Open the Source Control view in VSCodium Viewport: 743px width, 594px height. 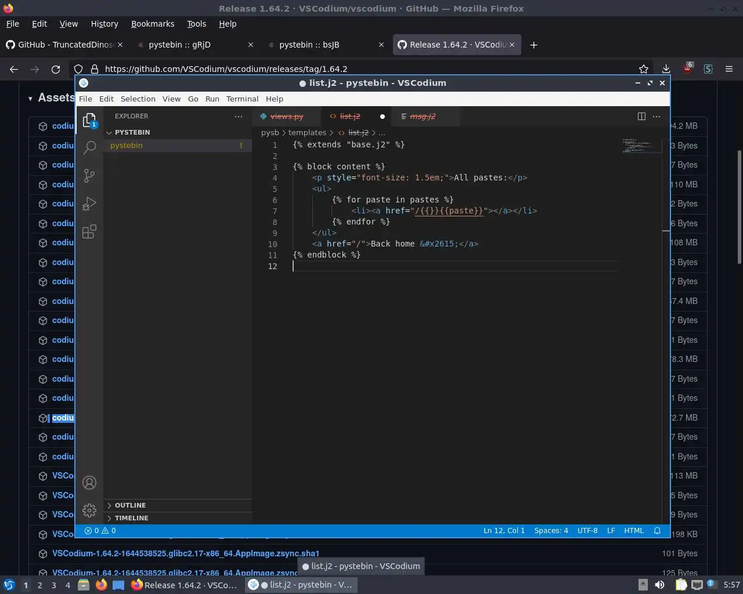89,176
